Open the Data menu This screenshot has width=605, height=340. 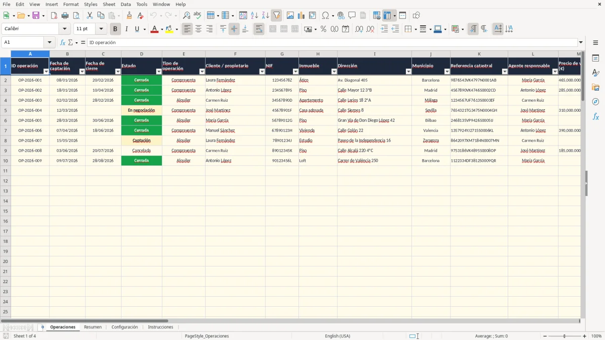point(126,4)
